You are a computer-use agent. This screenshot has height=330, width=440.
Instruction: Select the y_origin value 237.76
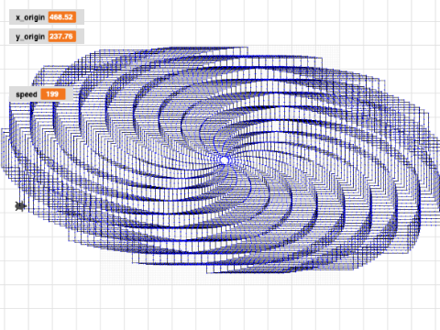[x=61, y=37]
